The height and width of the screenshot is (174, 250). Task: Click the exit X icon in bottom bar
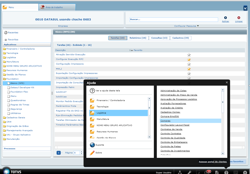(x=245, y=173)
